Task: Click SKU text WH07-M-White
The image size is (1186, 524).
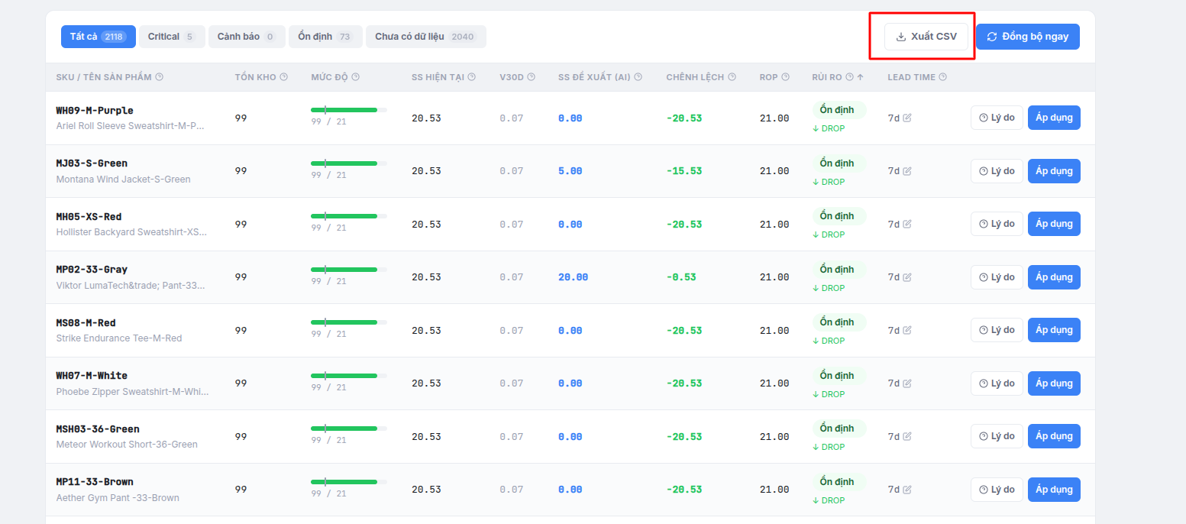Action: 92,376
